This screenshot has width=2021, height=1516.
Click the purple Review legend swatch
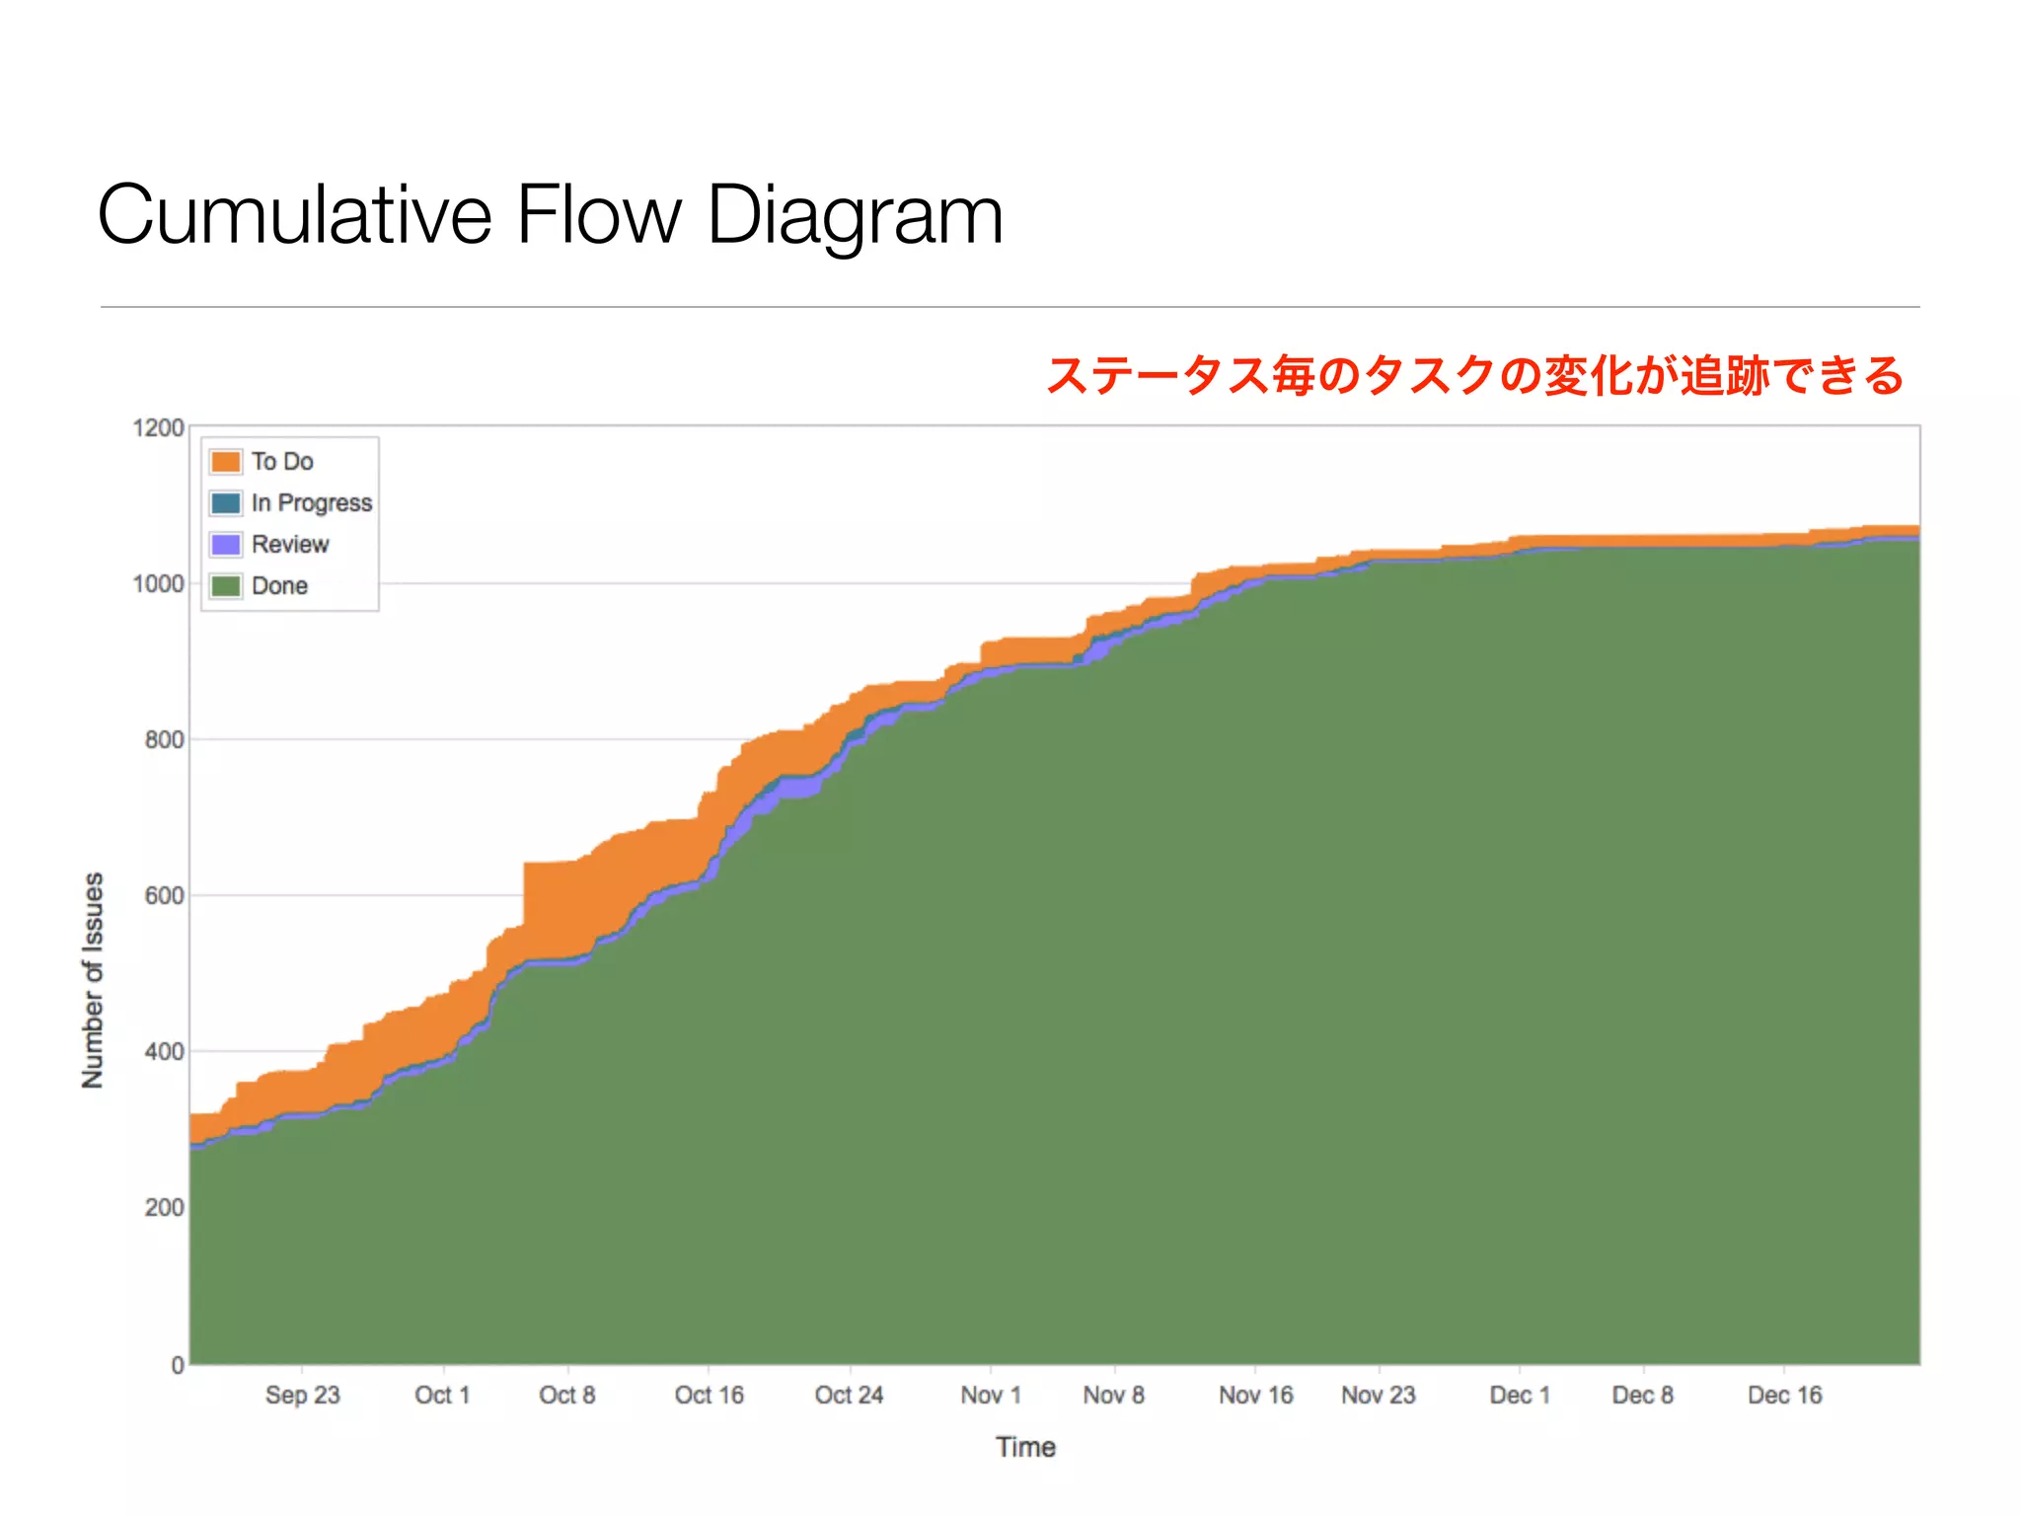(226, 545)
